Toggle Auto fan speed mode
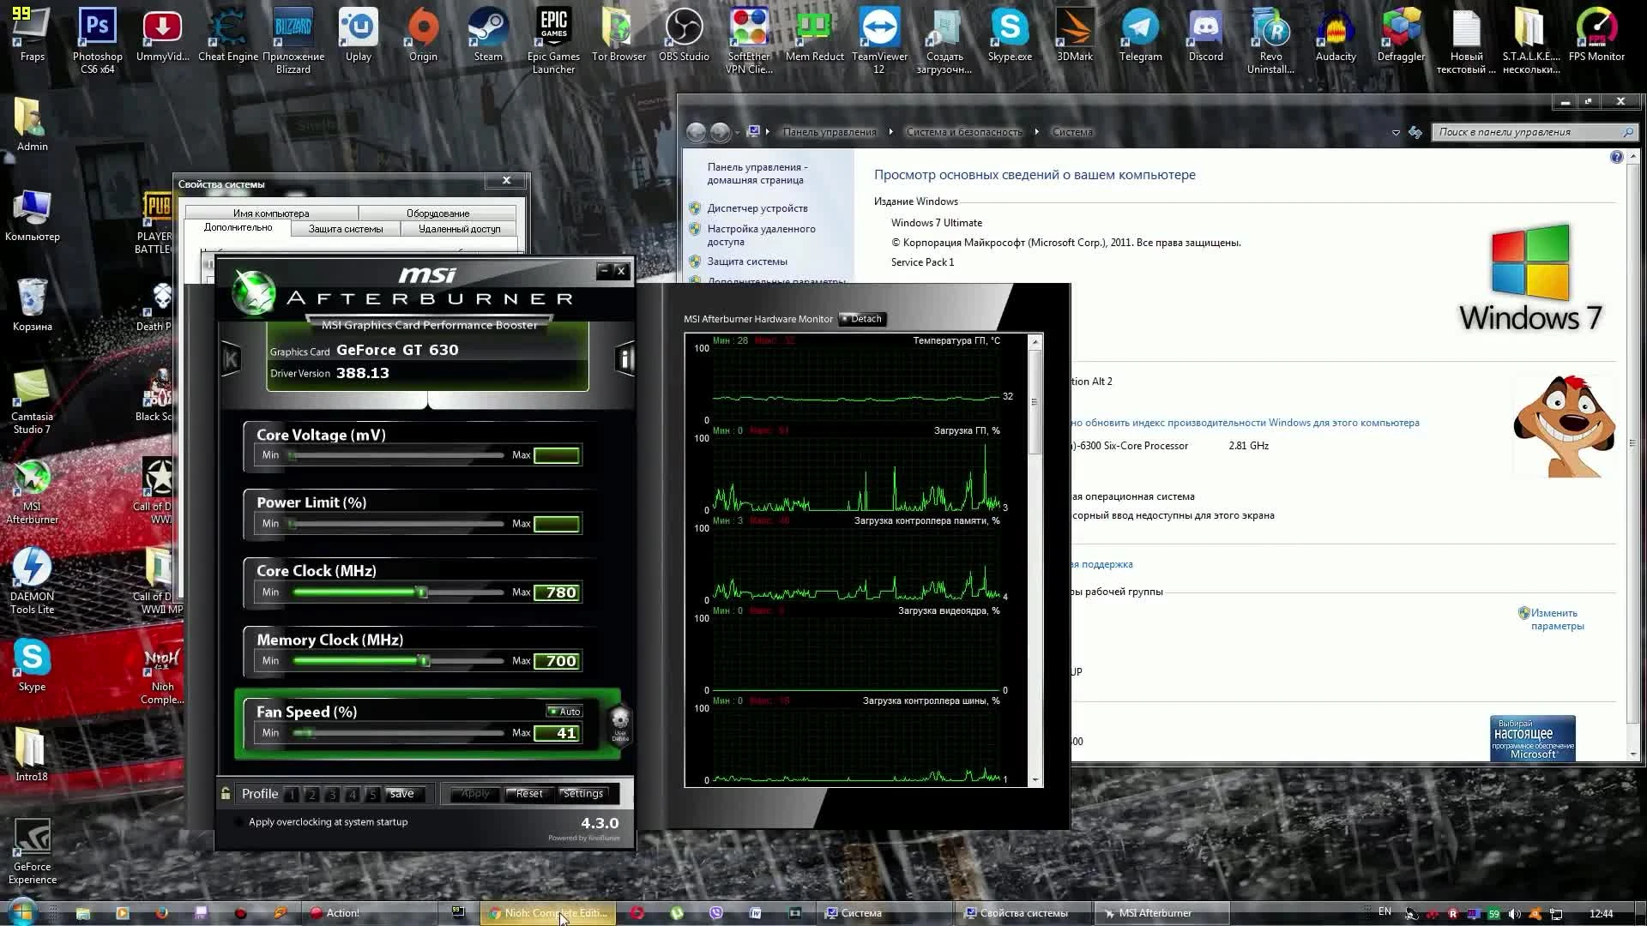This screenshot has width=1647, height=926. click(x=564, y=712)
